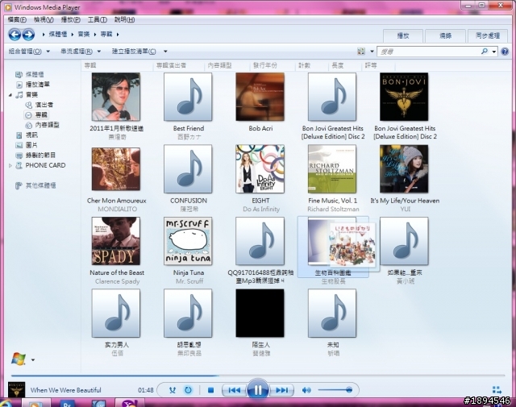Click 媒體櫃 in the breadcrumb path

click(57, 34)
